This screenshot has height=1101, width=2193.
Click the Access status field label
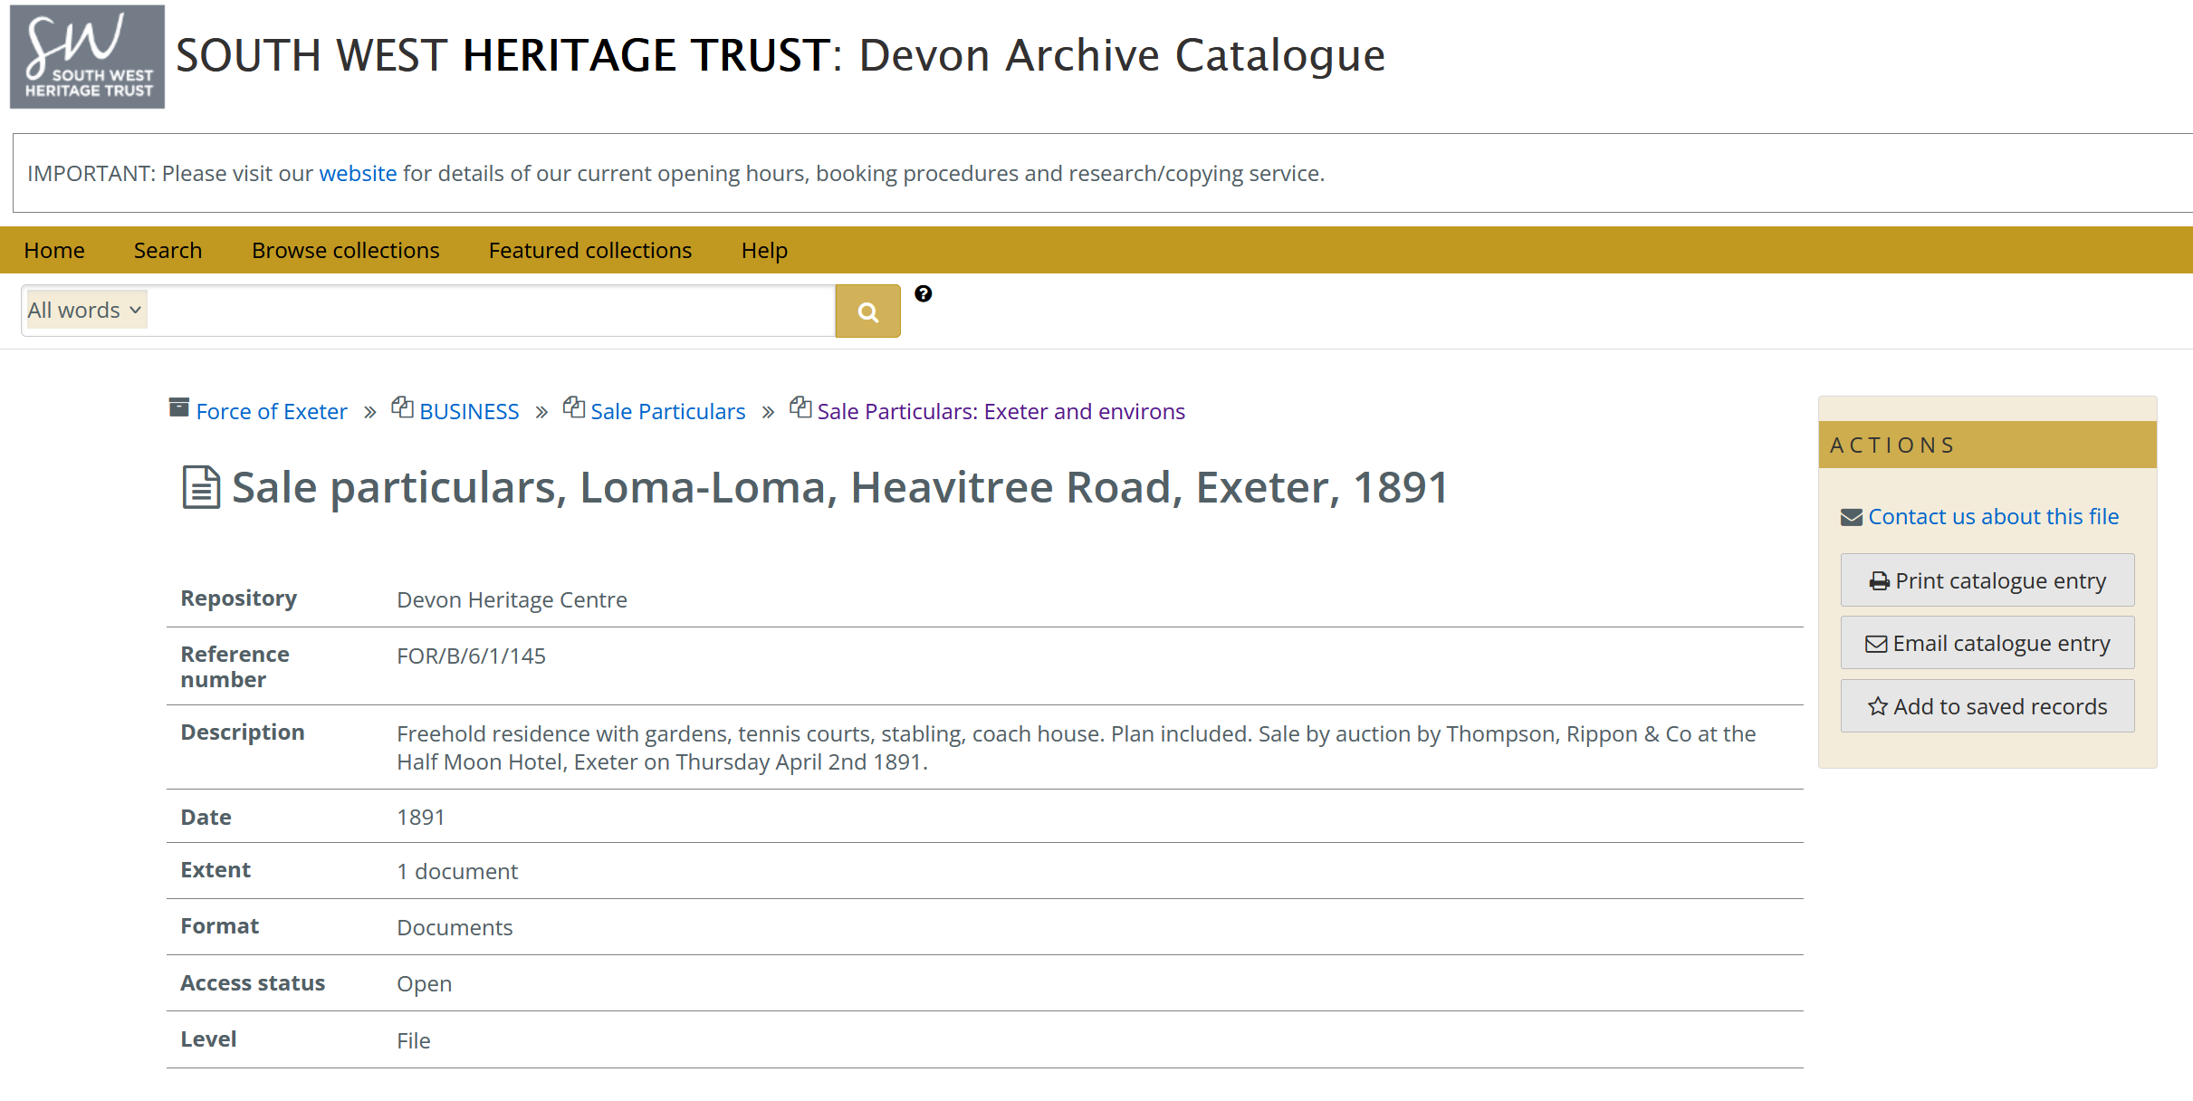coord(253,982)
